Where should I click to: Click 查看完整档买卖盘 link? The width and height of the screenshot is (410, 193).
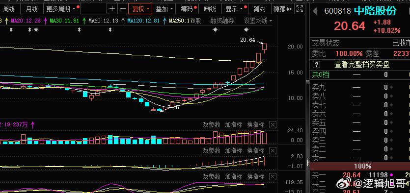pos(362,65)
